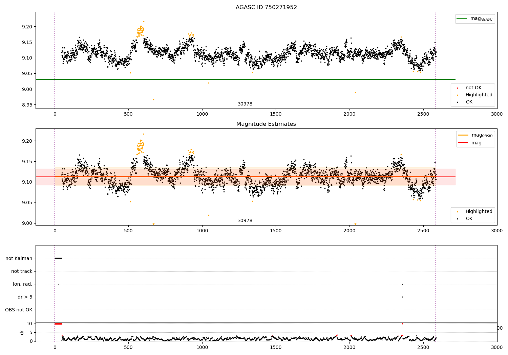
Task: Click the green line swatch in mag AGASC legend
Action: (462, 19)
